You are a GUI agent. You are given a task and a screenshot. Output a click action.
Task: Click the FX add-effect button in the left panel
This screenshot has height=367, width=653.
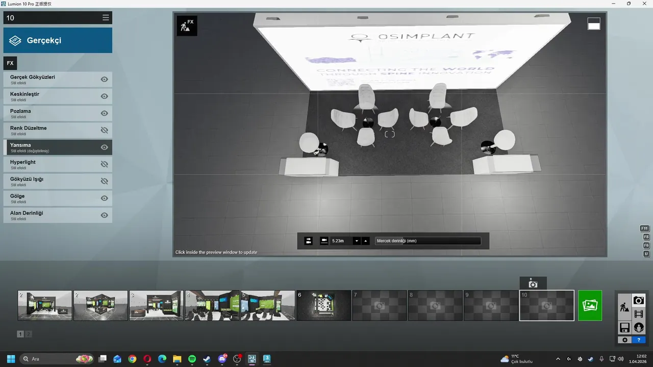coord(10,63)
